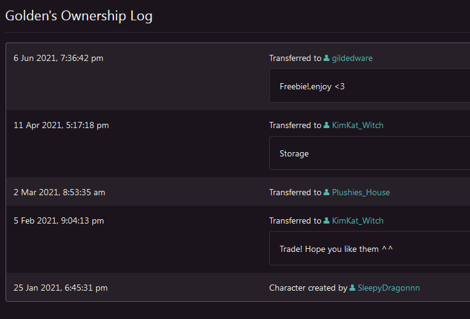Viewport: 470px width, 319px height.
Task: Click the "Character created by" text
Action: point(308,288)
